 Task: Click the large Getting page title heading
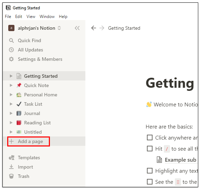click(170, 84)
